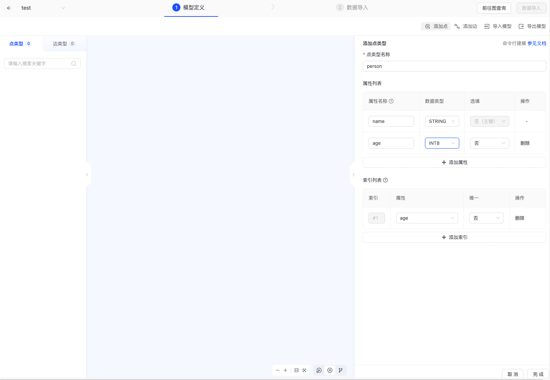550x380 pixels.
Task: Delete the #1 index row
Action: (519, 218)
